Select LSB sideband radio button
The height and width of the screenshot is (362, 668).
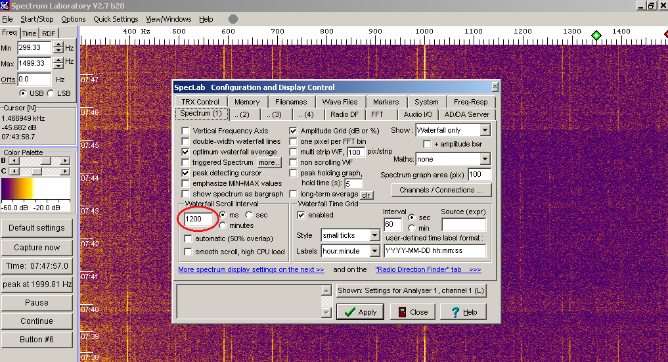coord(51,93)
